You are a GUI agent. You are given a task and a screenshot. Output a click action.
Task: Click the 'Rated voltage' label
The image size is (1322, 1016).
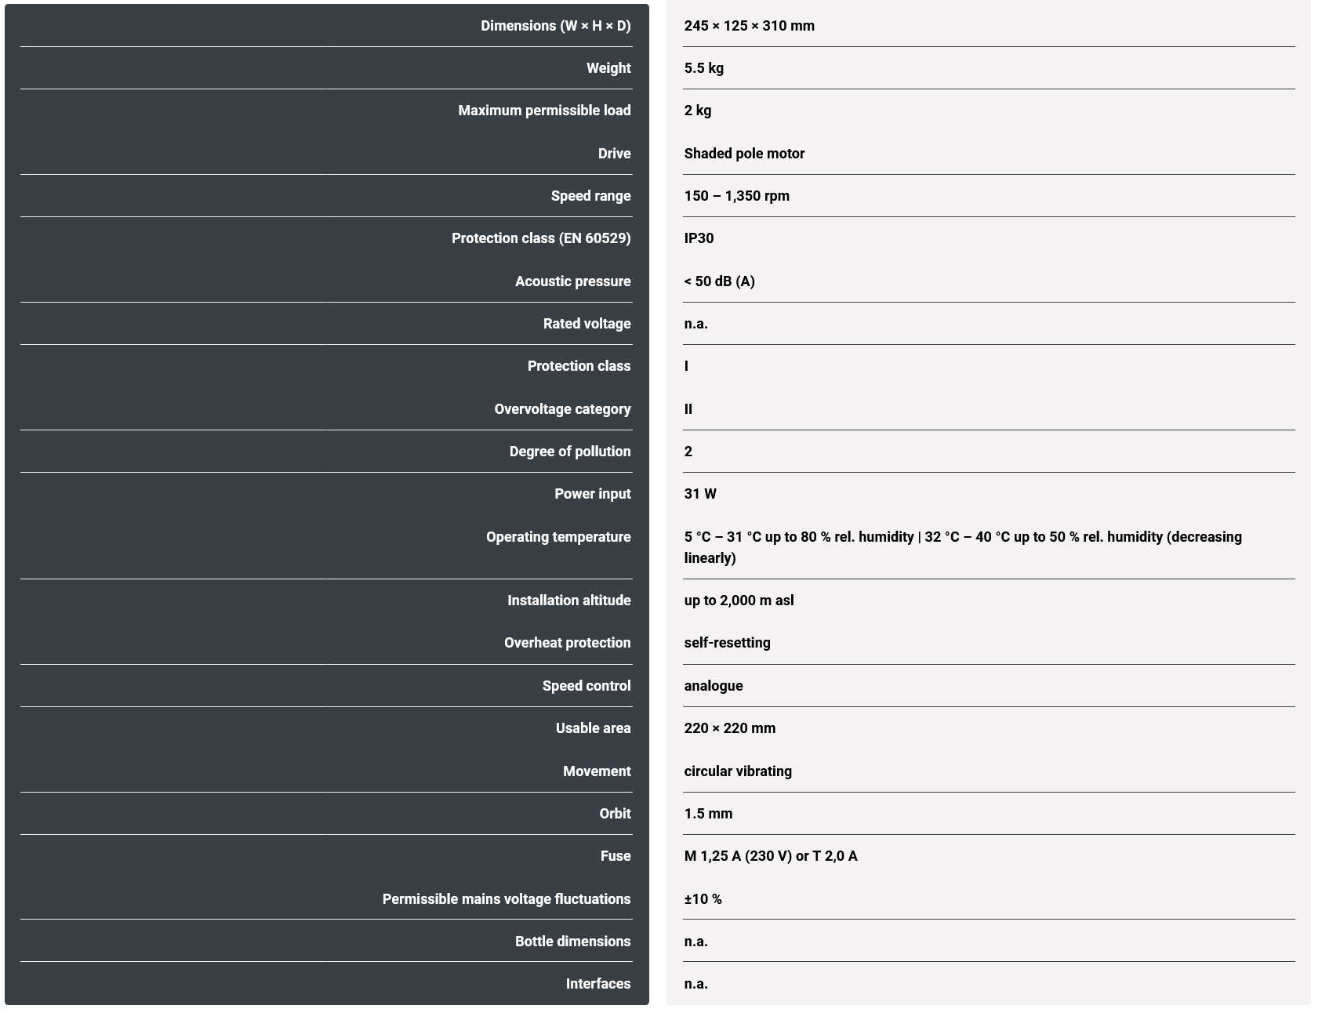click(x=587, y=324)
